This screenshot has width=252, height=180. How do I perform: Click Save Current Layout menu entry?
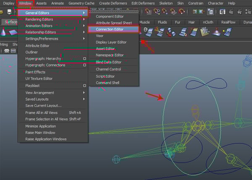click(x=43, y=105)
